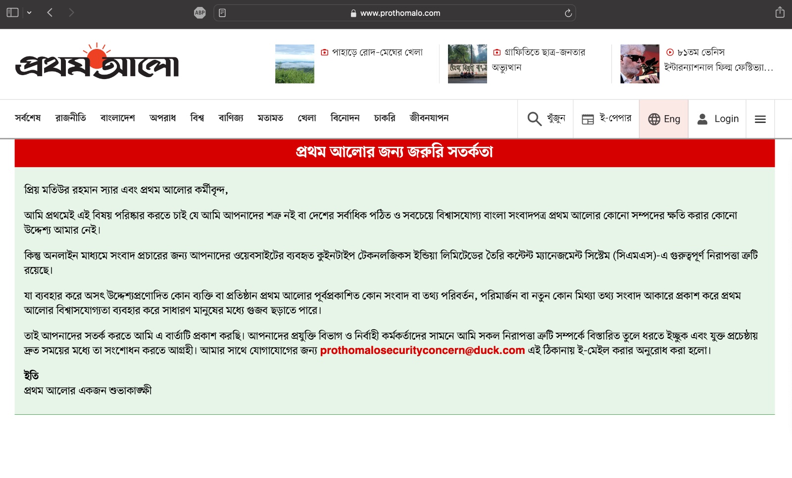
Task: Toggle the Safari sidebar icon
Action: tap(12, 13)
